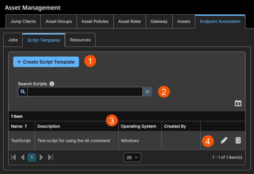This screenshot has width=254, height=174.
Task: Delete the TestScript template using the trash icon
Action: 238,140
